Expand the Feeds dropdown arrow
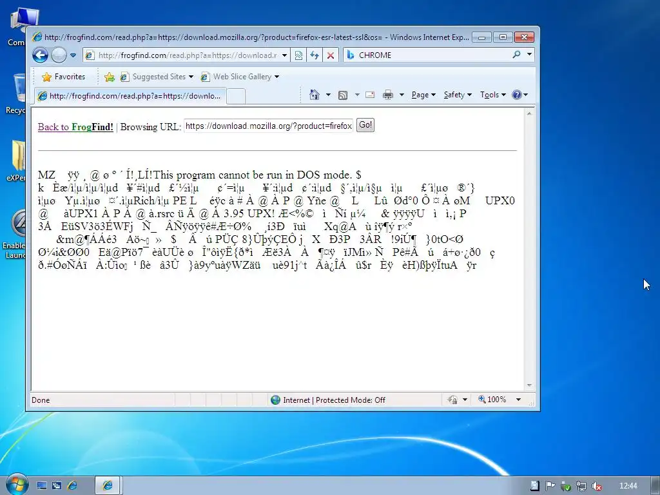 click(x=357, y=95)
